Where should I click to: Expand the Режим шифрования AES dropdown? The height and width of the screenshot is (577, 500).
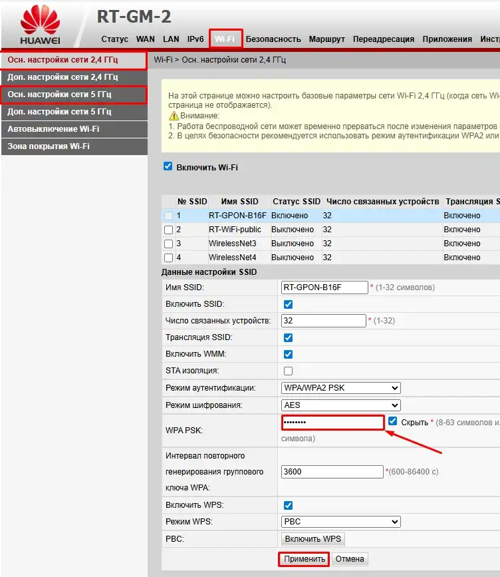click(x=341, y=405)
